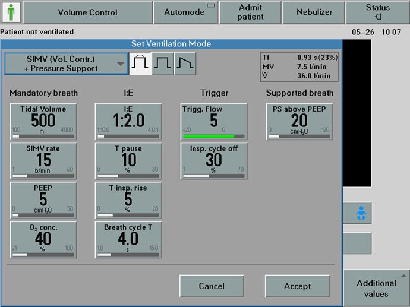Expand the Additional values panel
The image size is (410, 307).
[377, 288]
